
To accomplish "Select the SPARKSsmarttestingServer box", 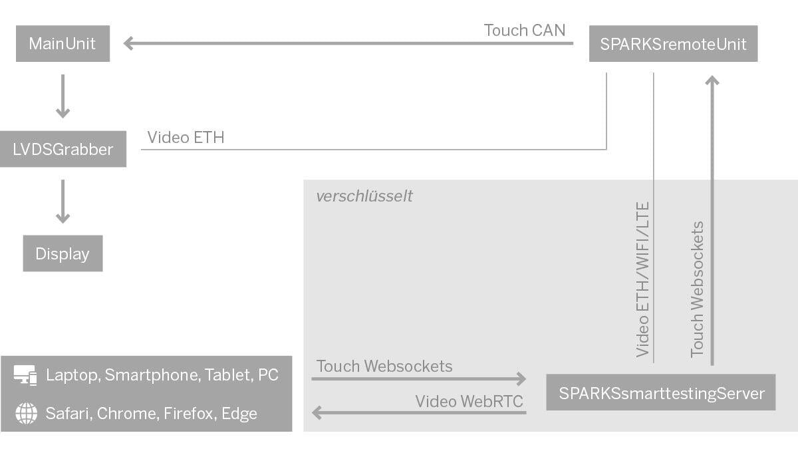I will [660, 392].
